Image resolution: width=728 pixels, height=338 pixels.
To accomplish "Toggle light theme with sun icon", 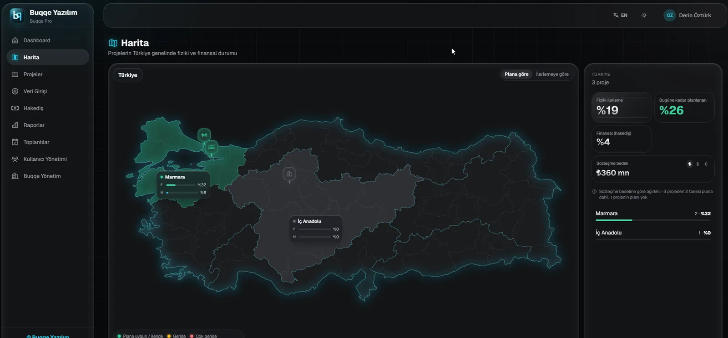I will (644, 15).
